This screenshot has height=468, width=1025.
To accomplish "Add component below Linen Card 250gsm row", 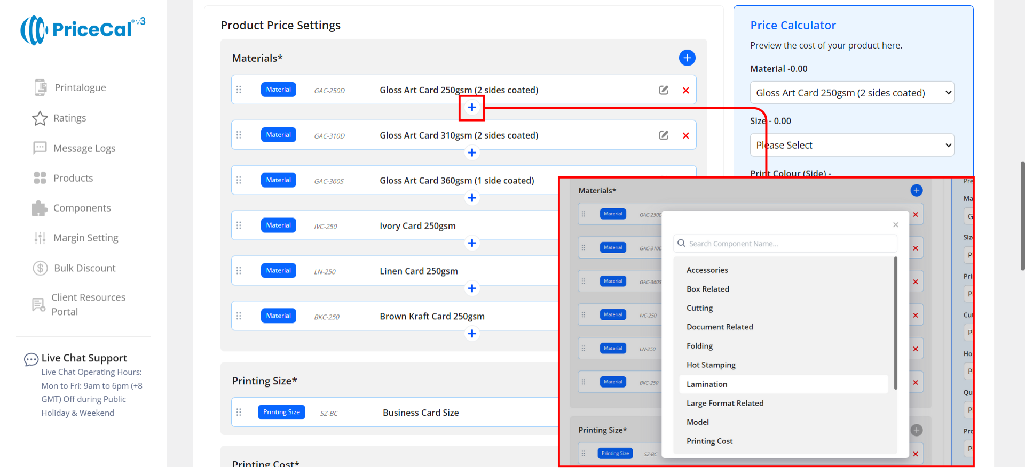I will pos(472,288).
